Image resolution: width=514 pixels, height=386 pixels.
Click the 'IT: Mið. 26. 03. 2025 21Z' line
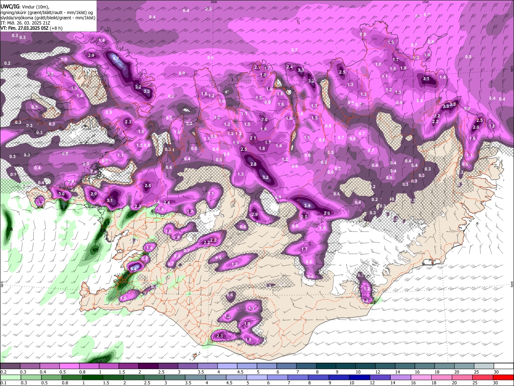[x=25, y=23]
